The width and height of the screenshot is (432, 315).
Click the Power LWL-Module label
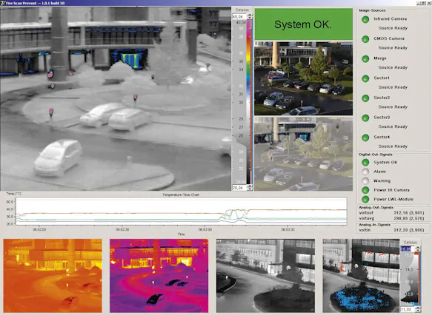tap(393, 200)
